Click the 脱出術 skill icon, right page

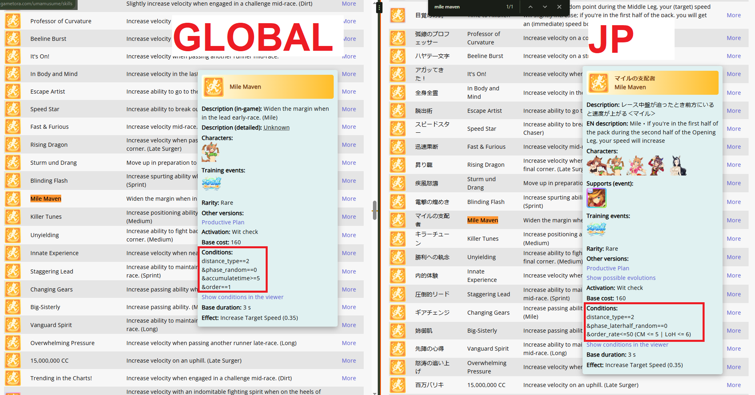click(x=398, y=111)
